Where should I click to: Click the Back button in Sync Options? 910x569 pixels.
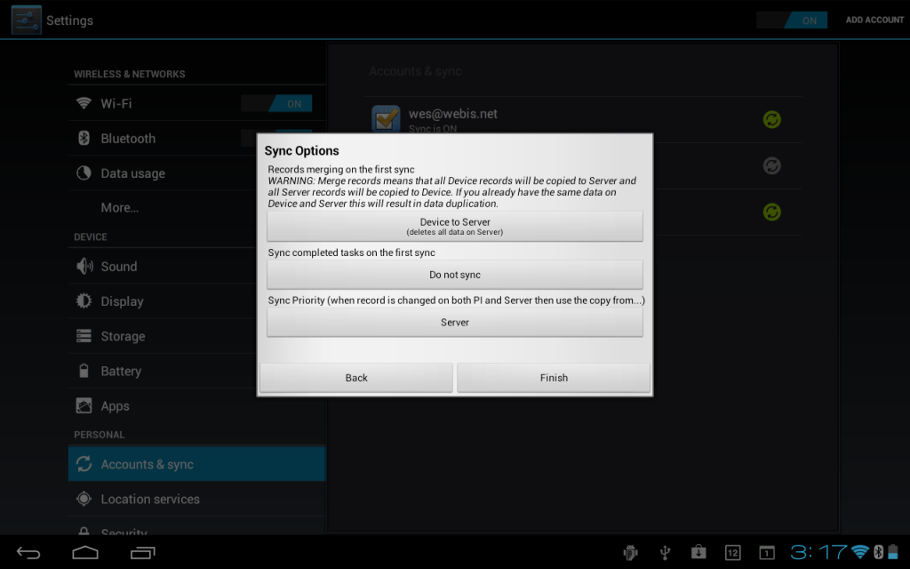(355, 378)
